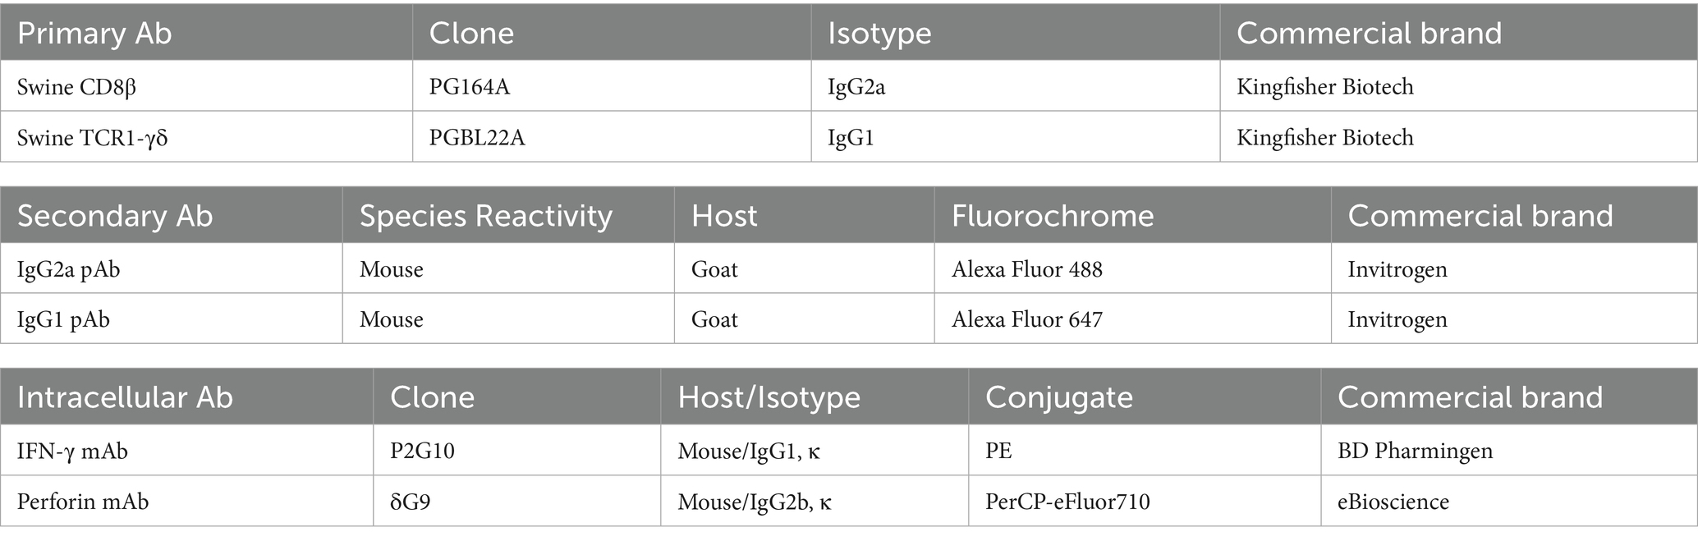Select the Swine CD8β cell
The height and width of the screenshot is (541, 1698).
pos(76,87)
